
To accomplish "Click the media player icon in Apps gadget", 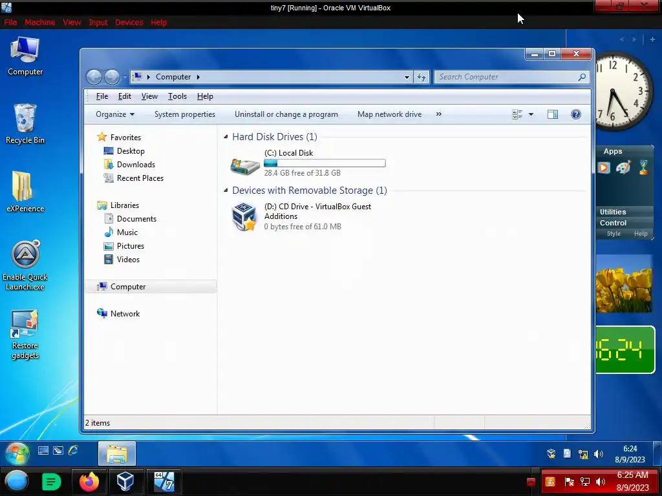I will point(603,167).
